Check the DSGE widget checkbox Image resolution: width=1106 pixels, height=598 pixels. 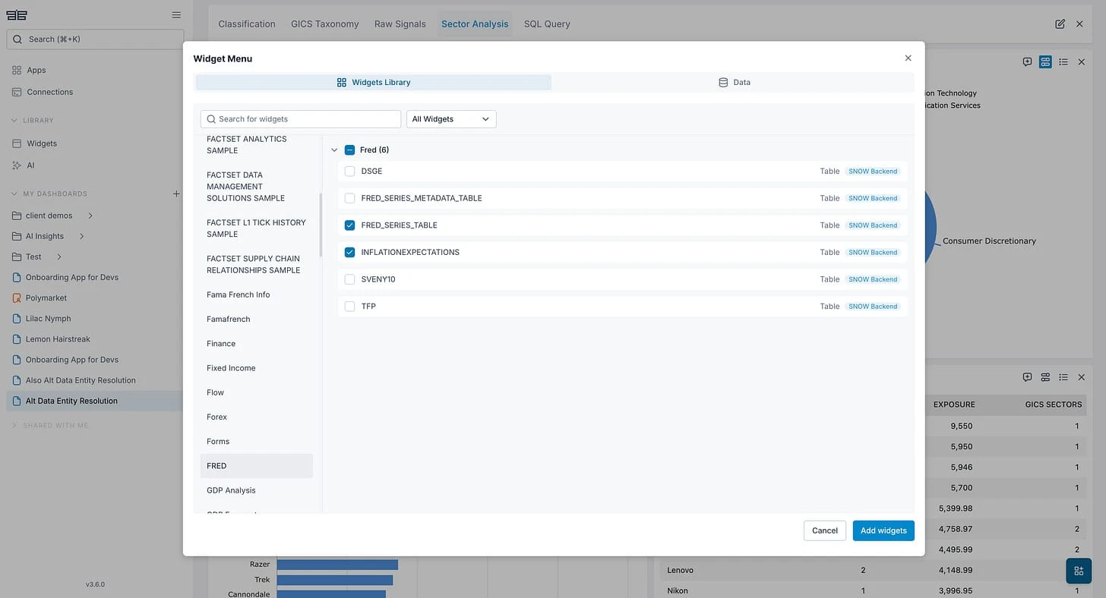click(x=349, y=171)
